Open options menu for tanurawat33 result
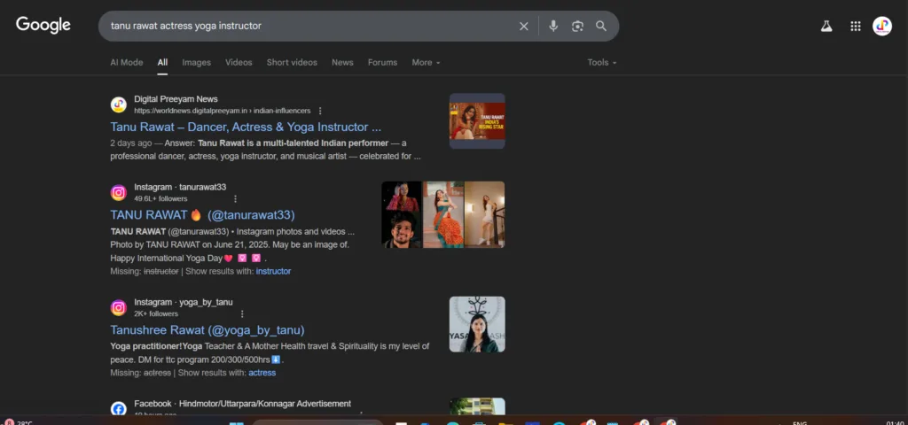908x425 pixels. (235, 198)
